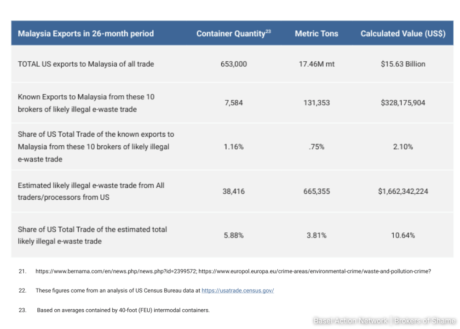Click the 653,000 container quantity cell
This screenshot has height=329, width=460.
tap(234, 64)
